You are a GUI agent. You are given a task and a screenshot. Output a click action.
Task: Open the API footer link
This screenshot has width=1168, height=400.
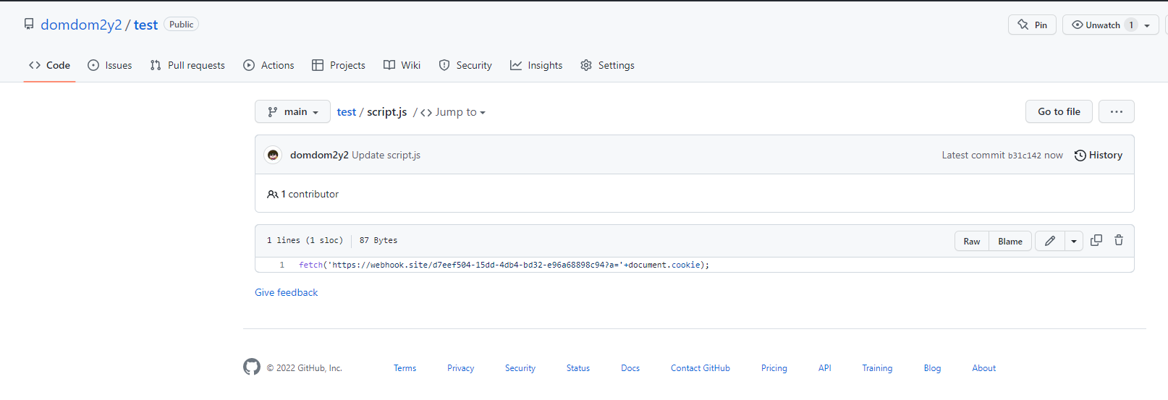point(824,368)
